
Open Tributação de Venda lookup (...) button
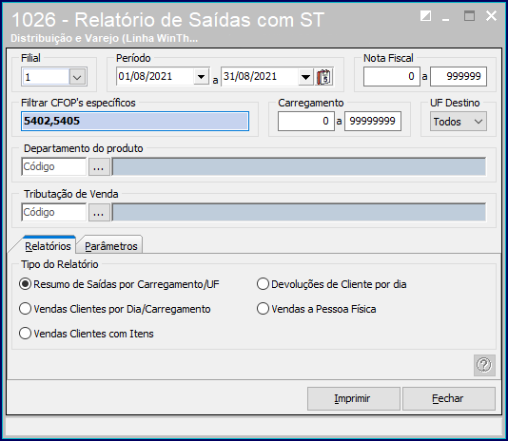pyautogui.click(x=99, y=212)
